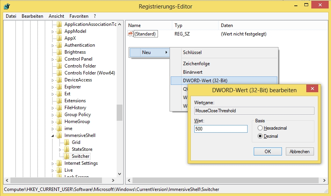Expand the StateStore tree node arrow
The width and height of the screenshot is (331, 196).
tap(60, 150)
